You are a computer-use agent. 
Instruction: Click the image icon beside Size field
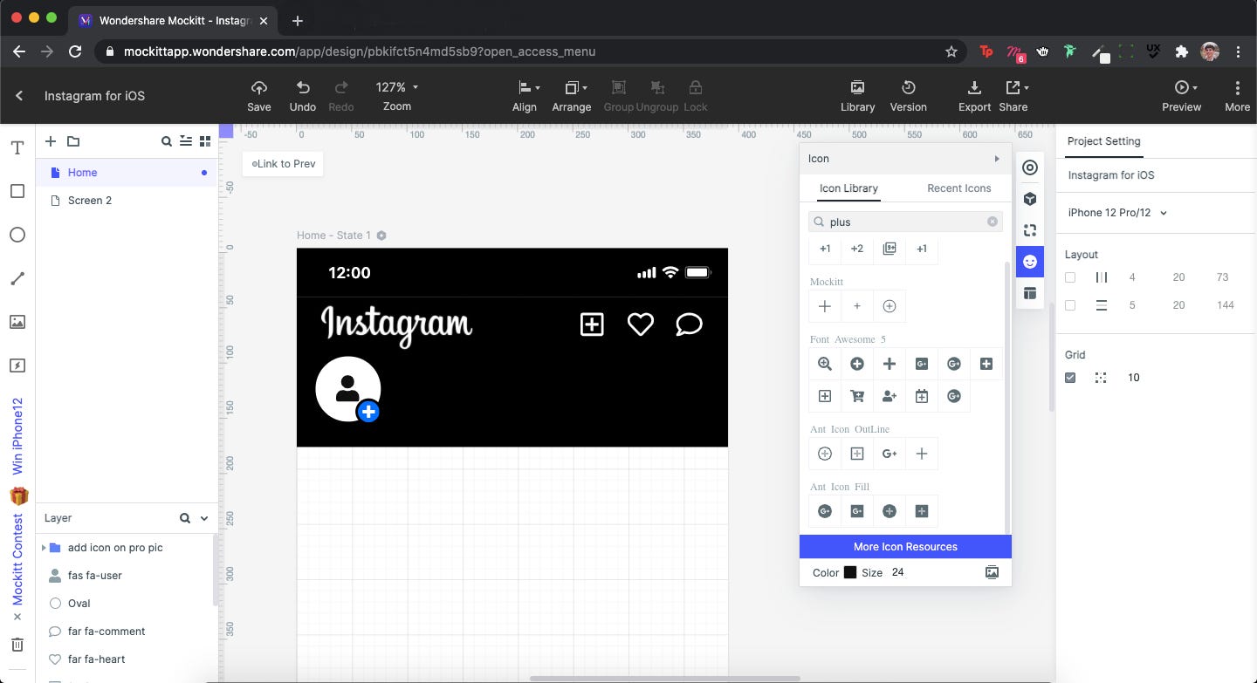(x=992, y=572)
